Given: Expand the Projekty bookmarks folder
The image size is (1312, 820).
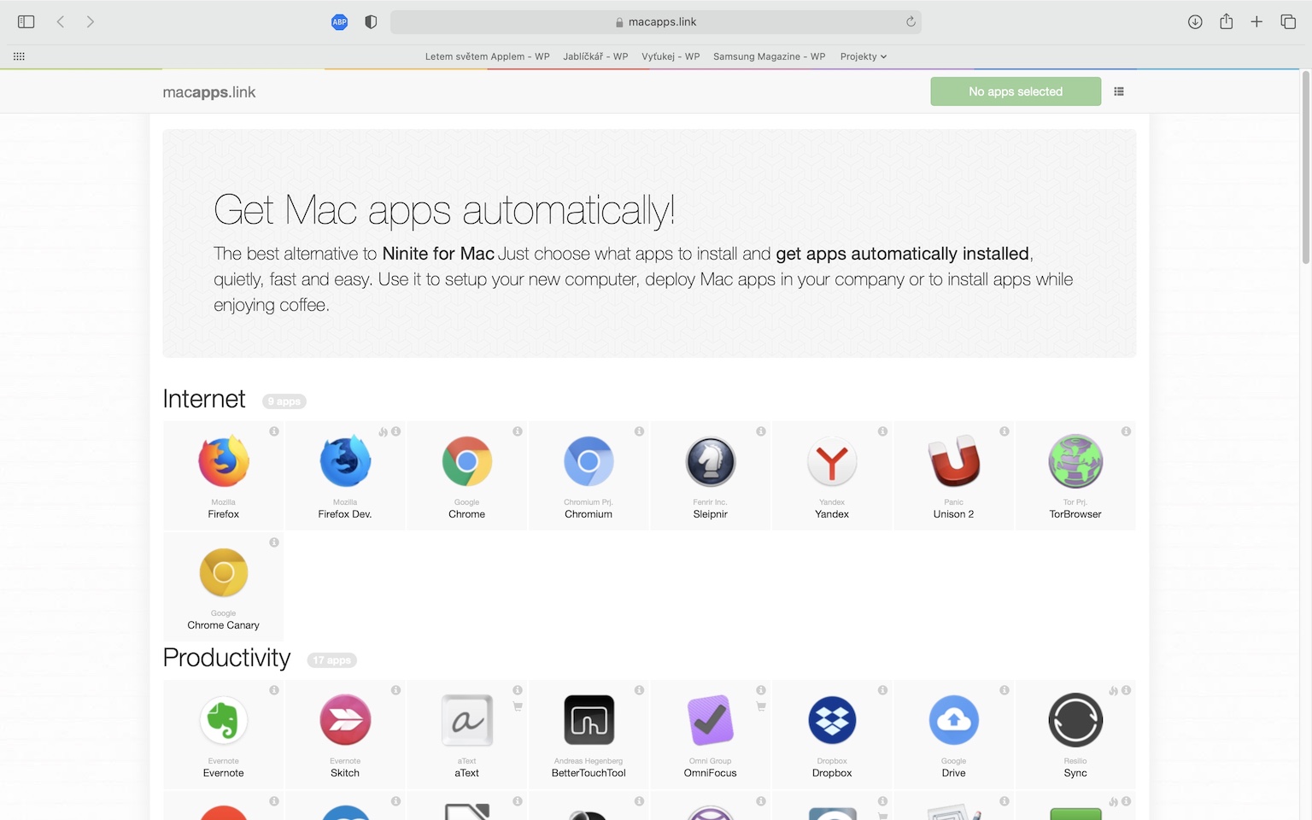Looking at the screenshot, I should 864,56.
